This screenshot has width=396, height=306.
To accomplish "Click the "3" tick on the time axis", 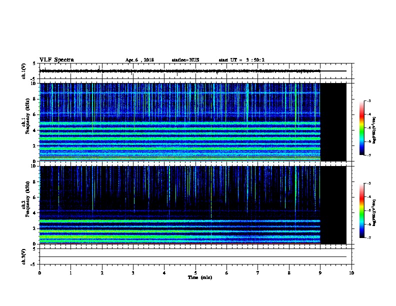I will (133, 272).
